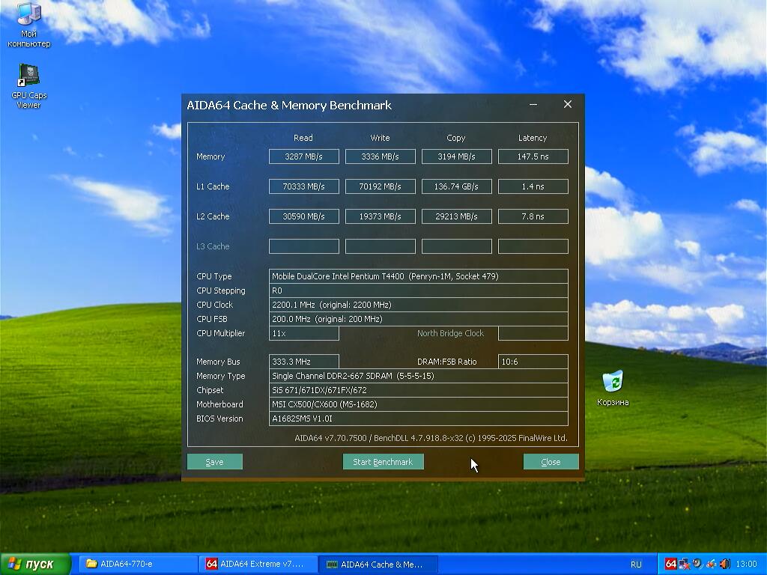Open the Start (пуск) menu
This screenshot has width=767, height=575.
(35, 564)
